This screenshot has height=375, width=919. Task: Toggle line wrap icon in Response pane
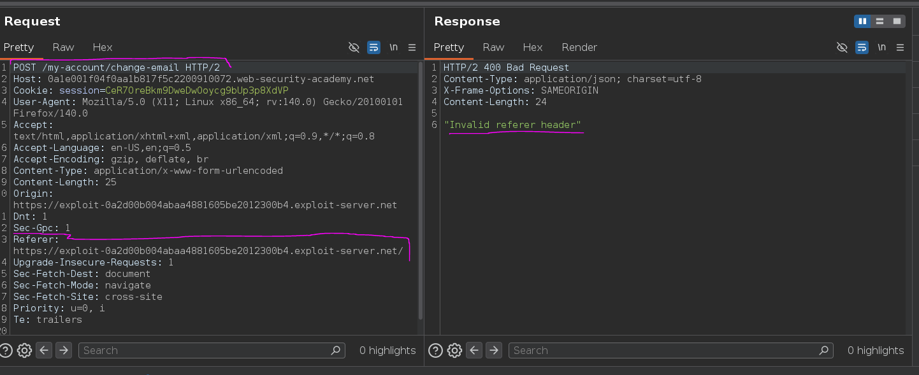point(862,47)
